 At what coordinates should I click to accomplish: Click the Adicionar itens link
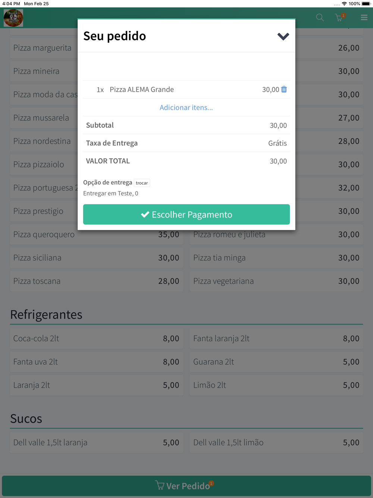pos(186,108)
